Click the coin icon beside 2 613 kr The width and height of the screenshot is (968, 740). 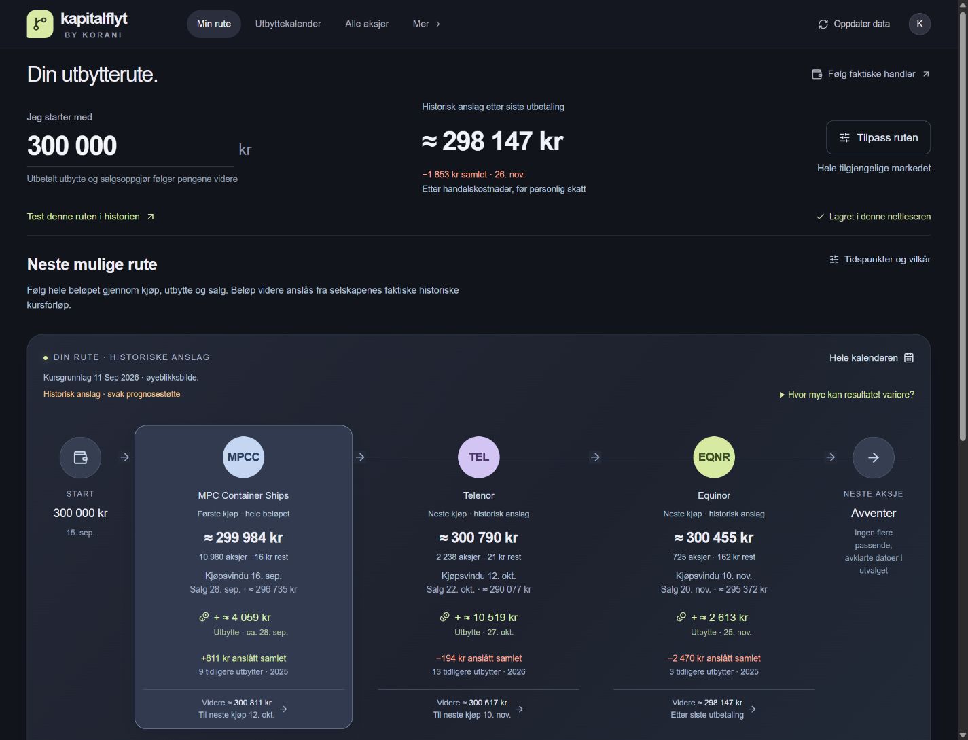[x=681, y=617]
